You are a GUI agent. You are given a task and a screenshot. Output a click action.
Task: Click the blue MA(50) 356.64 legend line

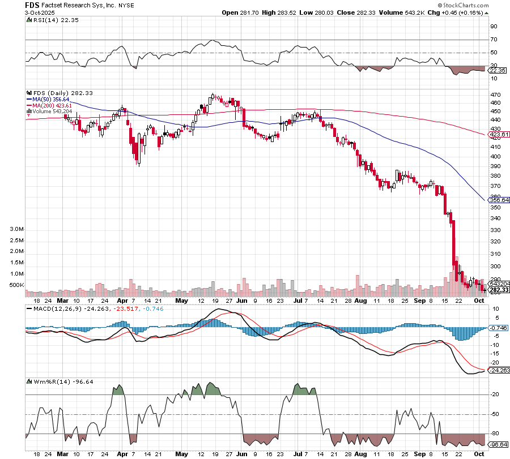click(x=29, y=99)
